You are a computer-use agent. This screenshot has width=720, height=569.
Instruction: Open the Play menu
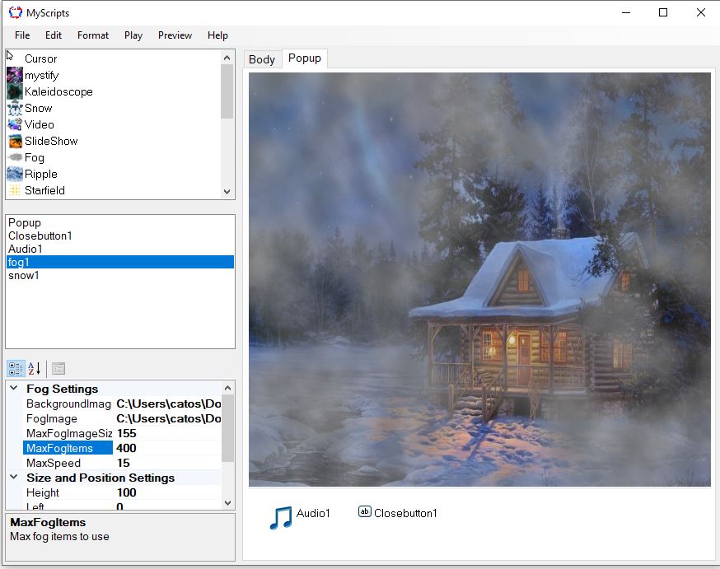click(x=133, y=35)
